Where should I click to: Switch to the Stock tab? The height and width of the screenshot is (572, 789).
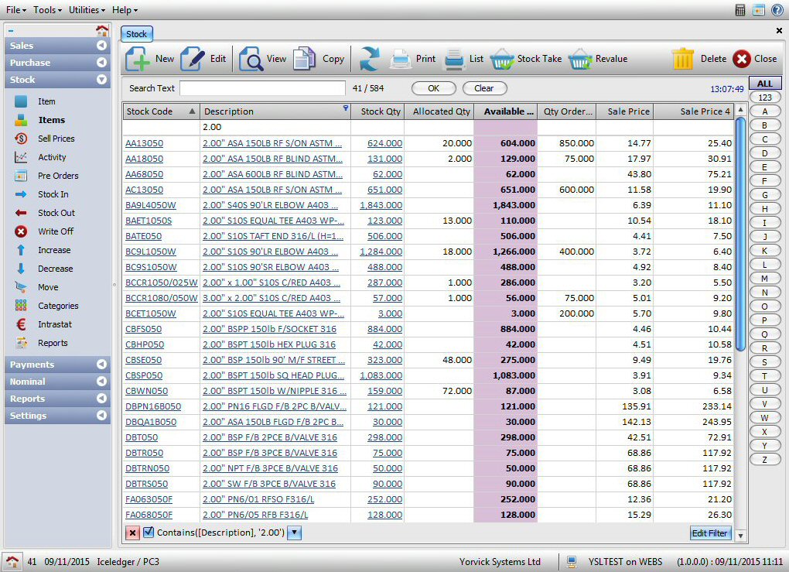coord(136,33)
